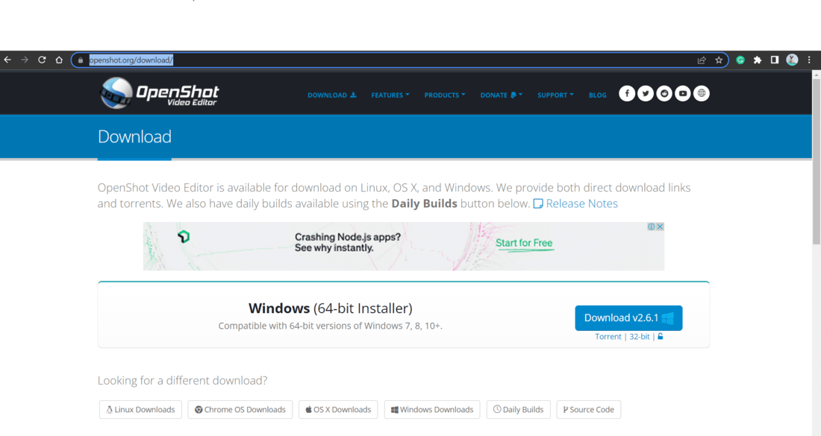Open the browser home page icon
Image resolution: width=821 pixels, height=436 pixels.
tap(59, 60)
